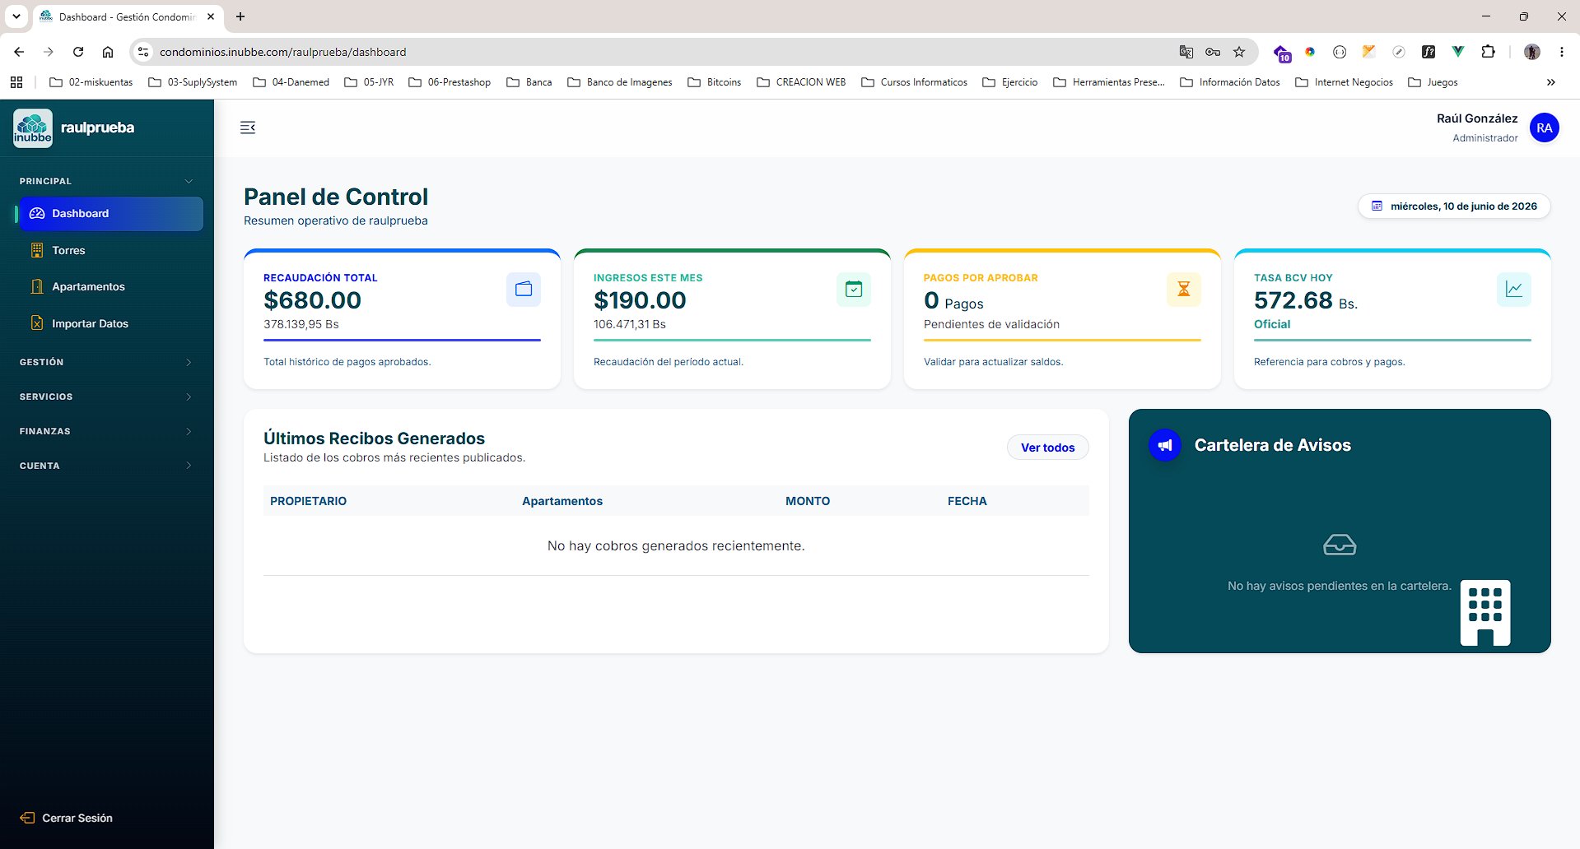Image resolution: width=1580 pixels, height=849 pixels.
Task: Click the empty inbox icon in Cartelera
Action: [1340, 545]
